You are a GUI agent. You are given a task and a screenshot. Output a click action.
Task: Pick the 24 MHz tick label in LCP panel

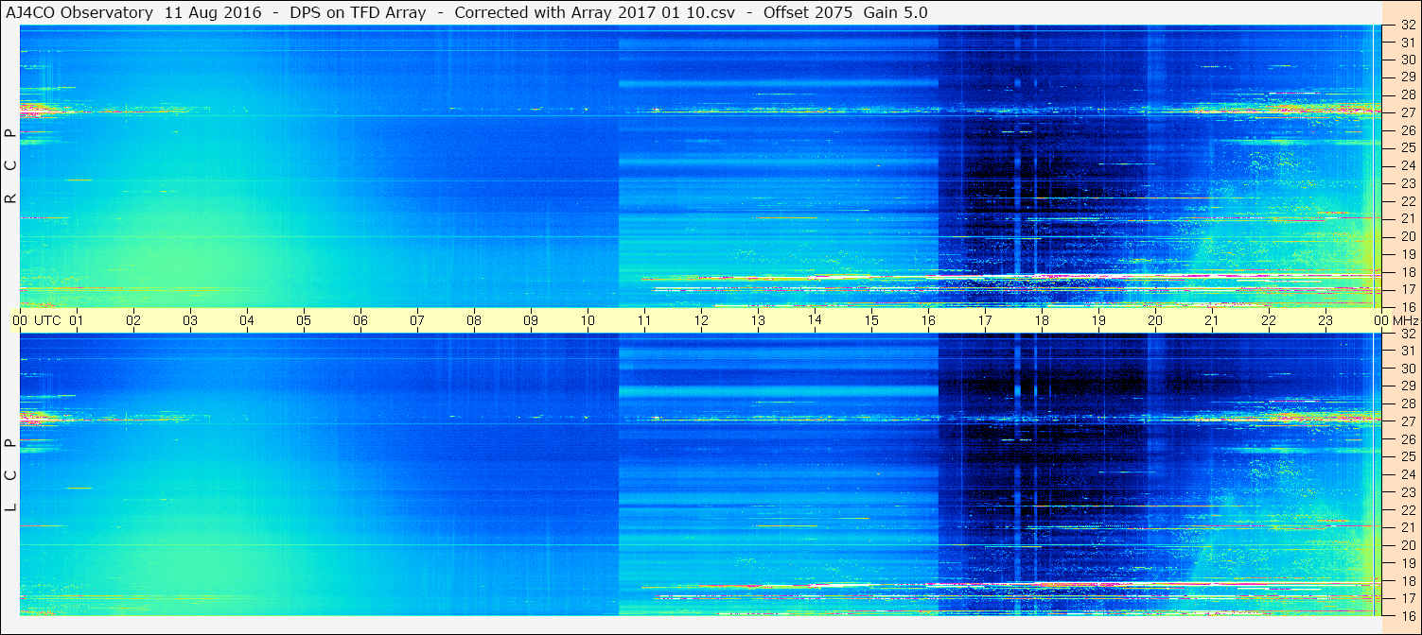1407,474
